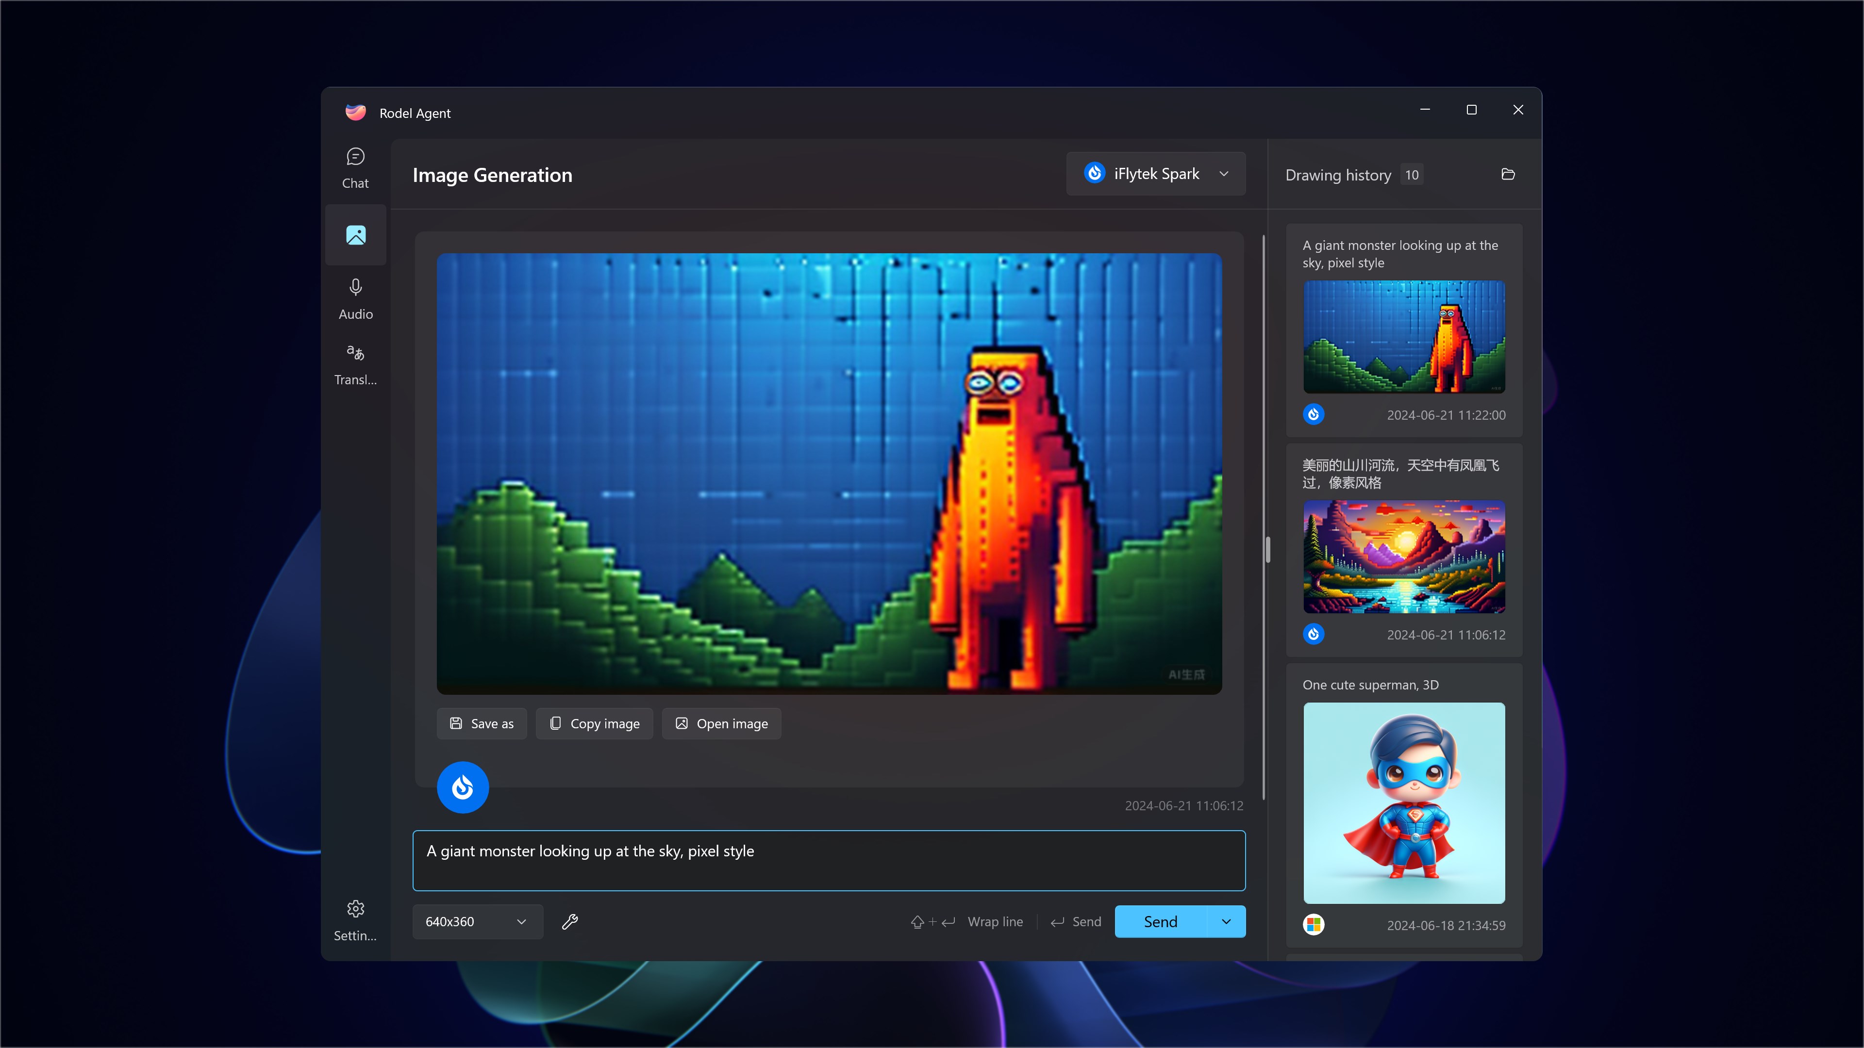Screen dimensions: 1864x1048
Task: Click the wrench parameters icon
Action: coord(570,921)
